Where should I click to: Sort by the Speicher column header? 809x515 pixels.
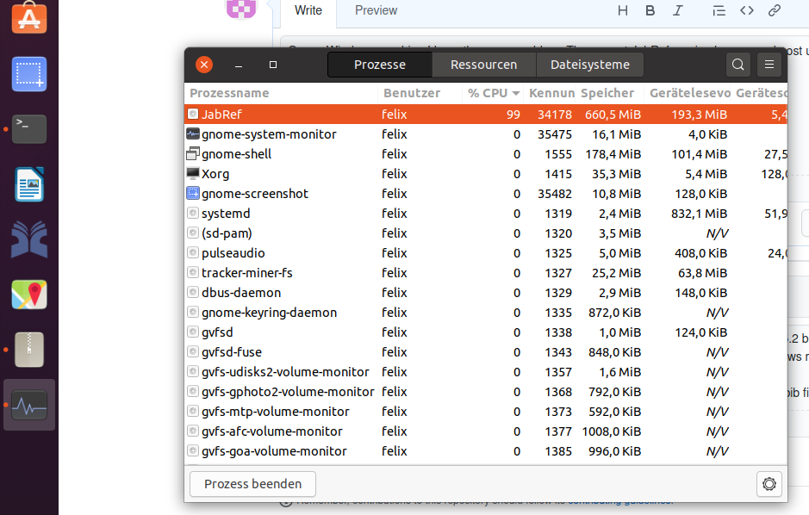tap(611, 93)
